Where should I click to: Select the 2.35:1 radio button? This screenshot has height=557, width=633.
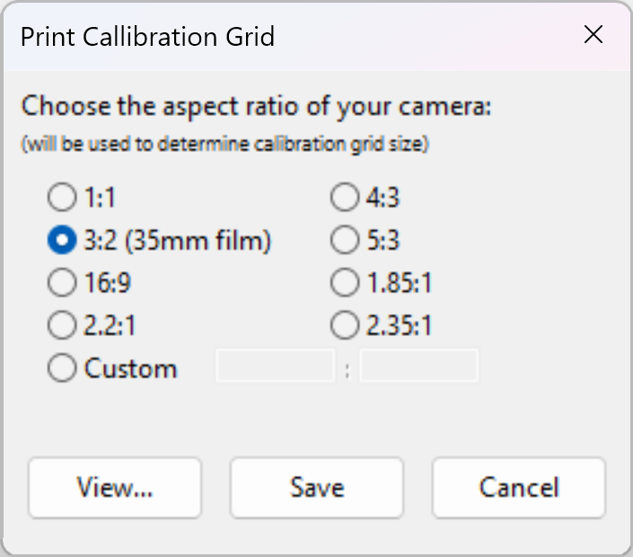point(345,325)
